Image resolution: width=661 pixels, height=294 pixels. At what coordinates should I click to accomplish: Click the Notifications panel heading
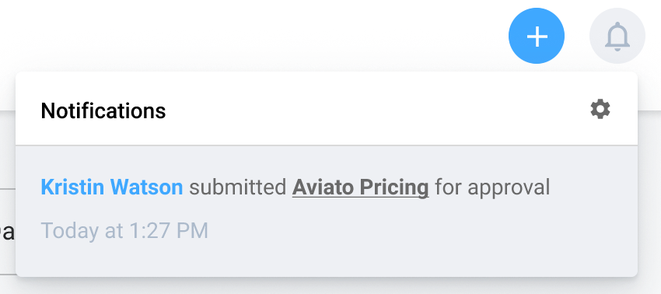(103, 111)
